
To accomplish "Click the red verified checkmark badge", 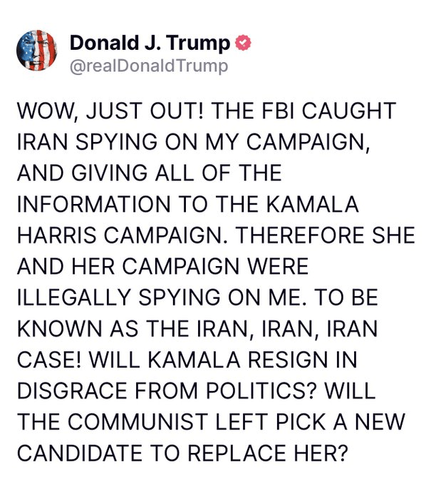I will (243, 44).
